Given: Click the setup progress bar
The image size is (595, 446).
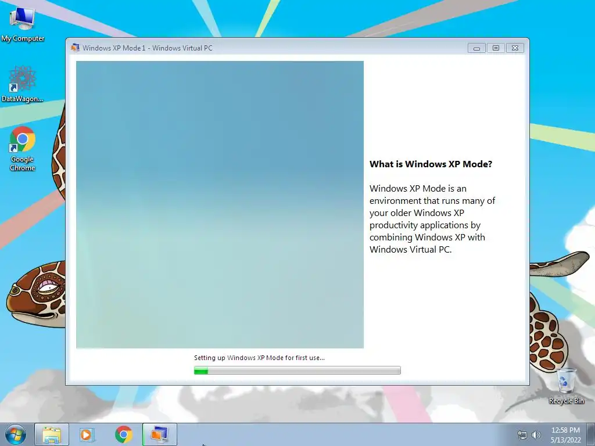Looking at the screenshot, I should click(297, 370).
